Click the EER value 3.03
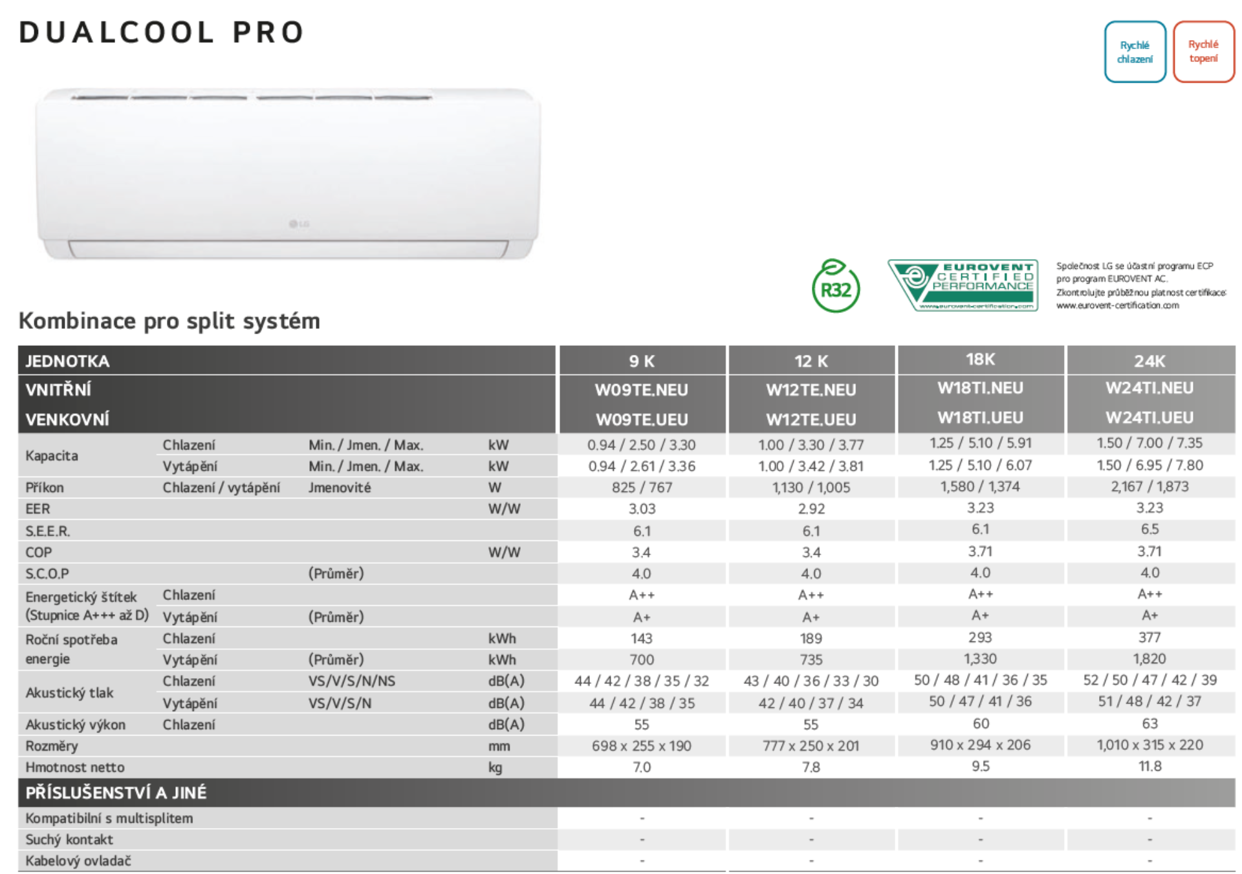1242x874 pixels. [x=642, y=509]
